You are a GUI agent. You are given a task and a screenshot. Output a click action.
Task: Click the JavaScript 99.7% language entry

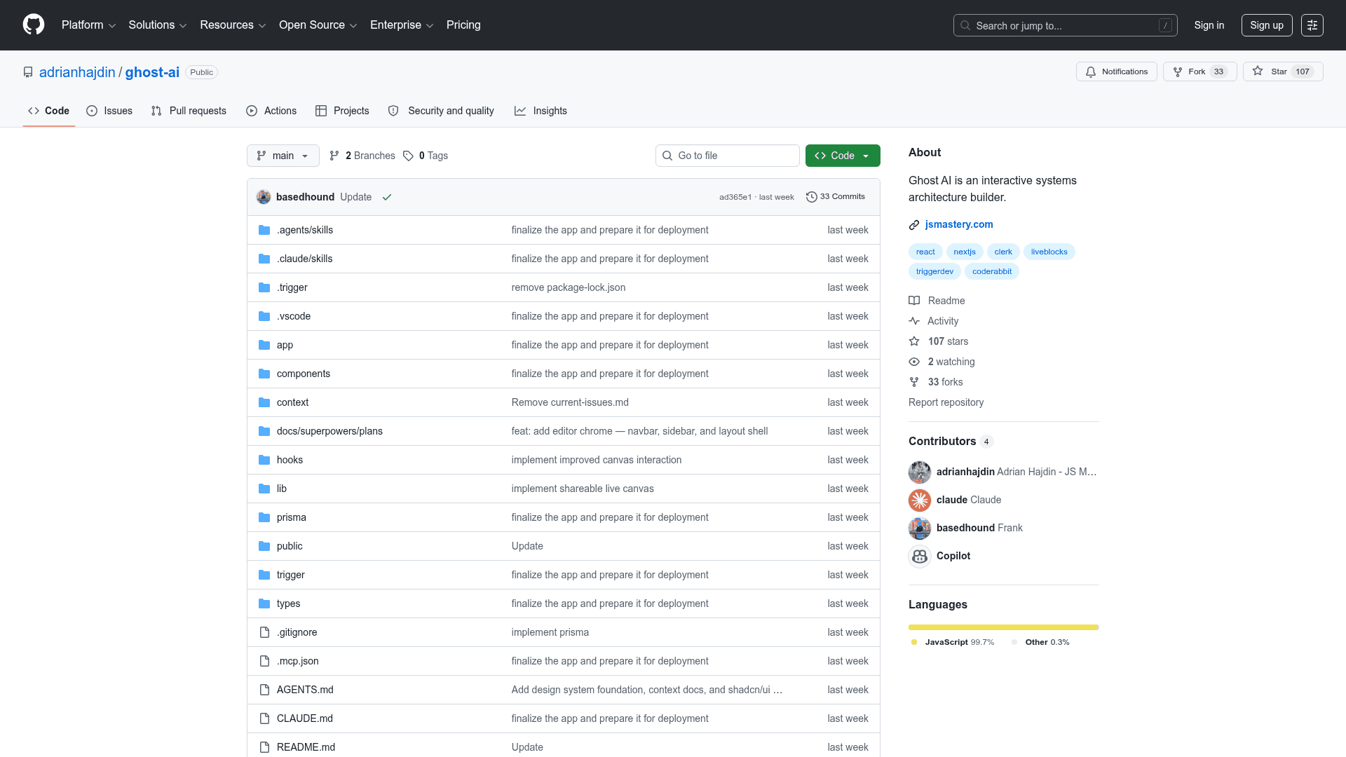coord(953,642)
